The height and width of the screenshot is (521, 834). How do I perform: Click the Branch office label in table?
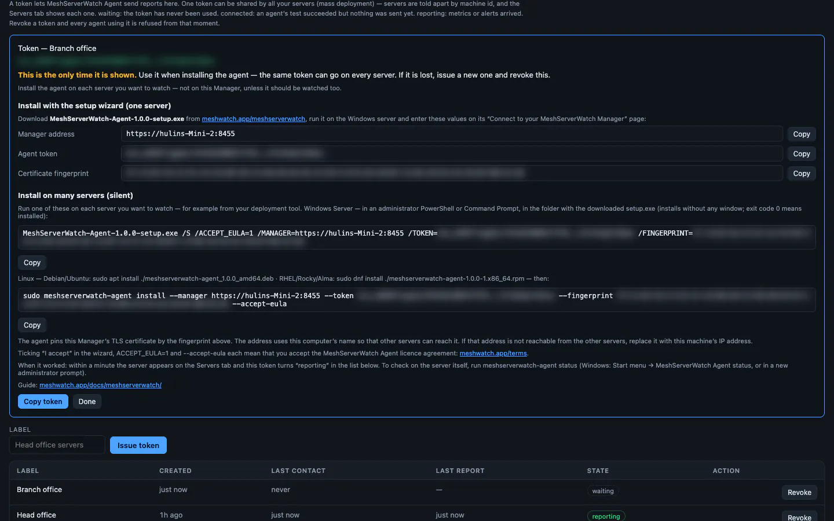(39, 490)
